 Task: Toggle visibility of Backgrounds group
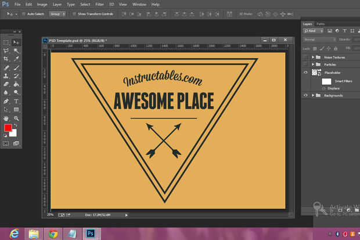305,95
